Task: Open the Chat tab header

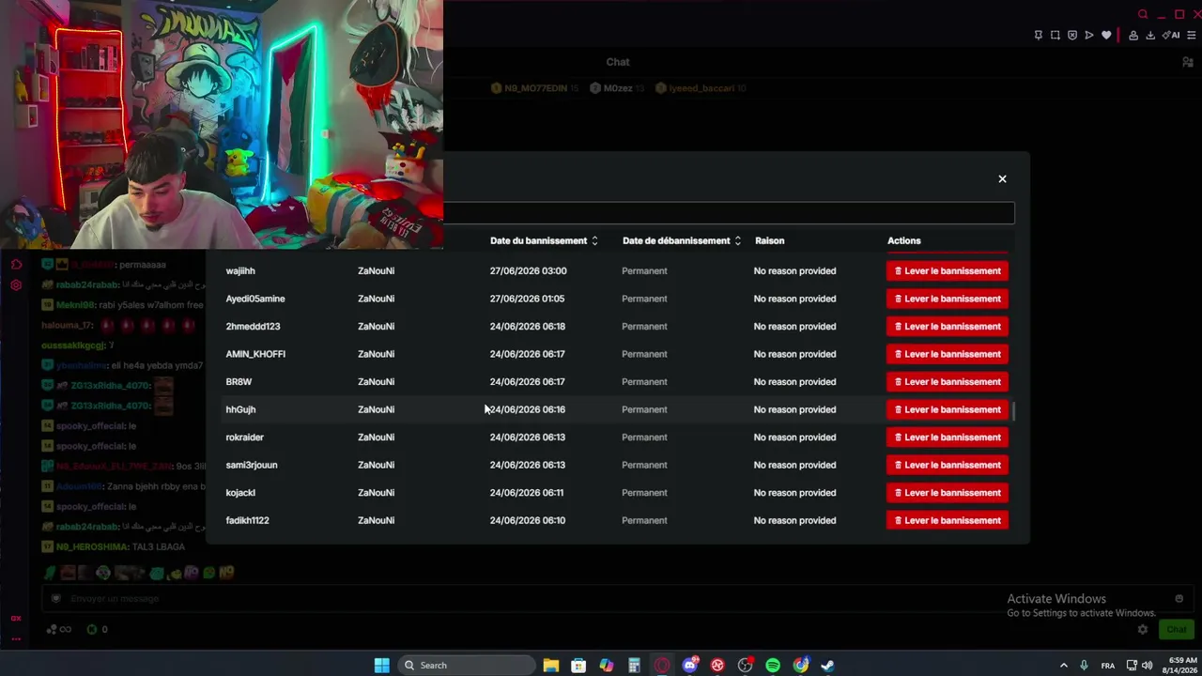Action: pyautogui.click(x=618, y=62)
